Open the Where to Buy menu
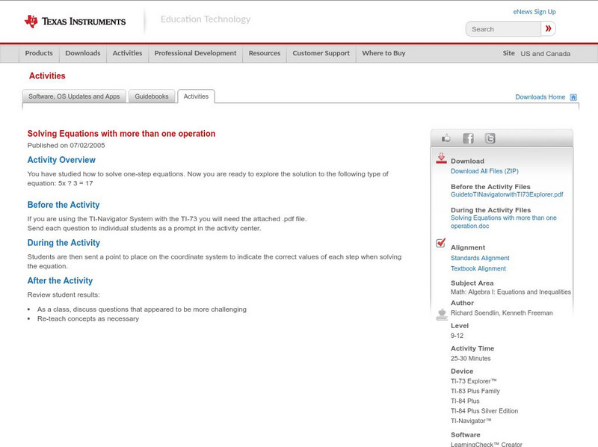Image resolution: width=598 pixels, height=447 pixels. point(383,53)
